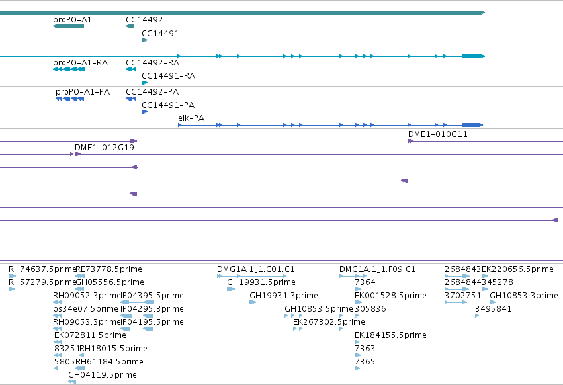Click the GH19931.5prime EST label
Image resolution: width=563 pixels, height=385 pixels.
(261, 282)
